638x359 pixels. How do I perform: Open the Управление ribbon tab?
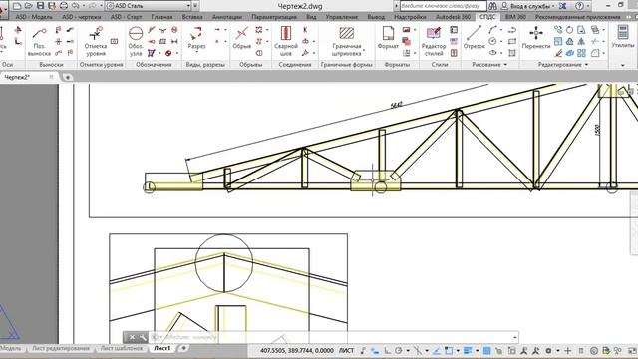click(342, 17)
